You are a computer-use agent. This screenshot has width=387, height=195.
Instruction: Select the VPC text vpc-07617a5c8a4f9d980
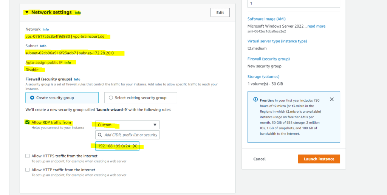click(48, 37)
